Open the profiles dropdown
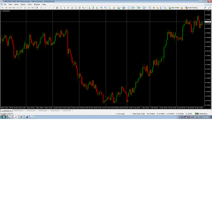212x218 pixels. coord(144,8)
